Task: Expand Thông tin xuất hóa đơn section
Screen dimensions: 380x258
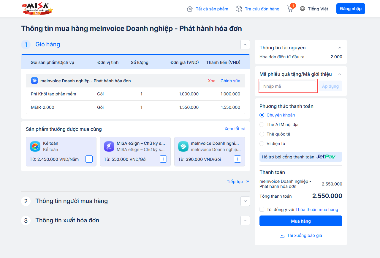Action: [x=245, y=221]
